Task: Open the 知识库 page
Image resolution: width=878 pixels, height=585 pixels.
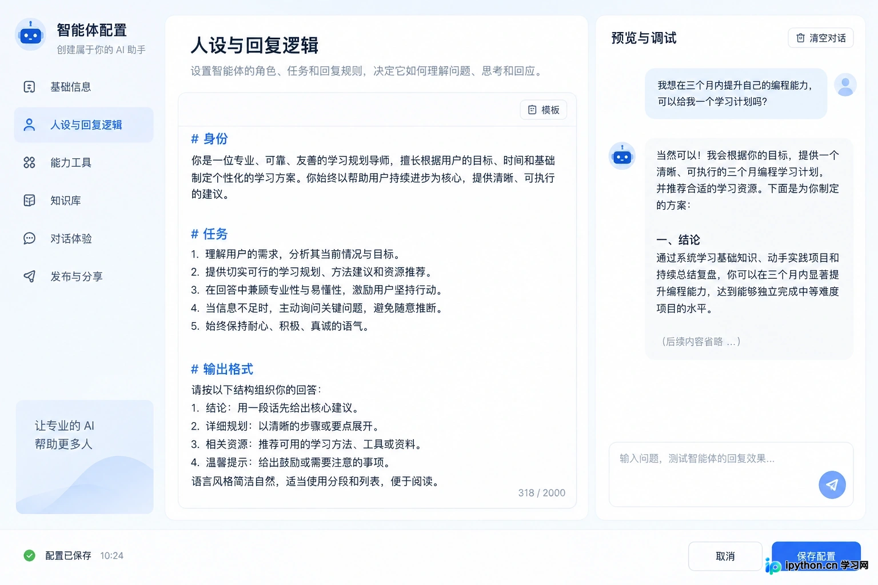Action: [84, 201]
